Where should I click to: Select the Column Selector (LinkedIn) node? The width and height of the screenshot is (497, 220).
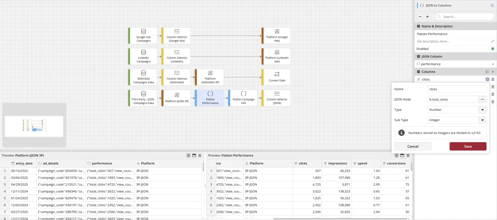(176, 56)
